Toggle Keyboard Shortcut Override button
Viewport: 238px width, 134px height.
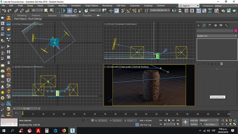117,11
